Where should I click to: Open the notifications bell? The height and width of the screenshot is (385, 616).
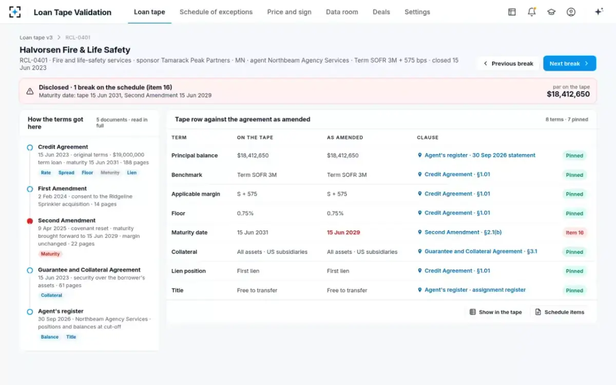pos(532,12)
